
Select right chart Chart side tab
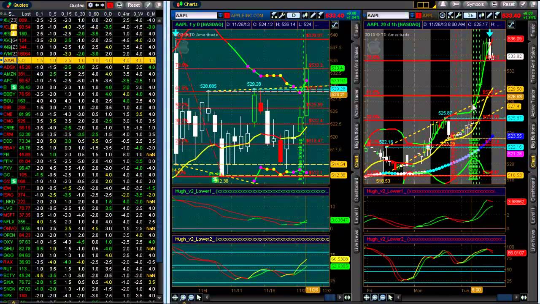click(533, 161)
